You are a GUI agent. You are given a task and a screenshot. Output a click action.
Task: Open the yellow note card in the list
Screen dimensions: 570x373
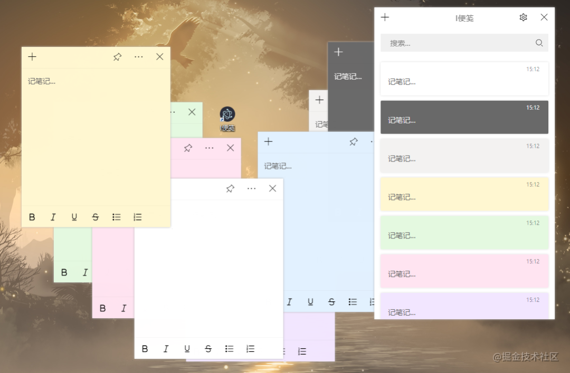click(464, 194)
